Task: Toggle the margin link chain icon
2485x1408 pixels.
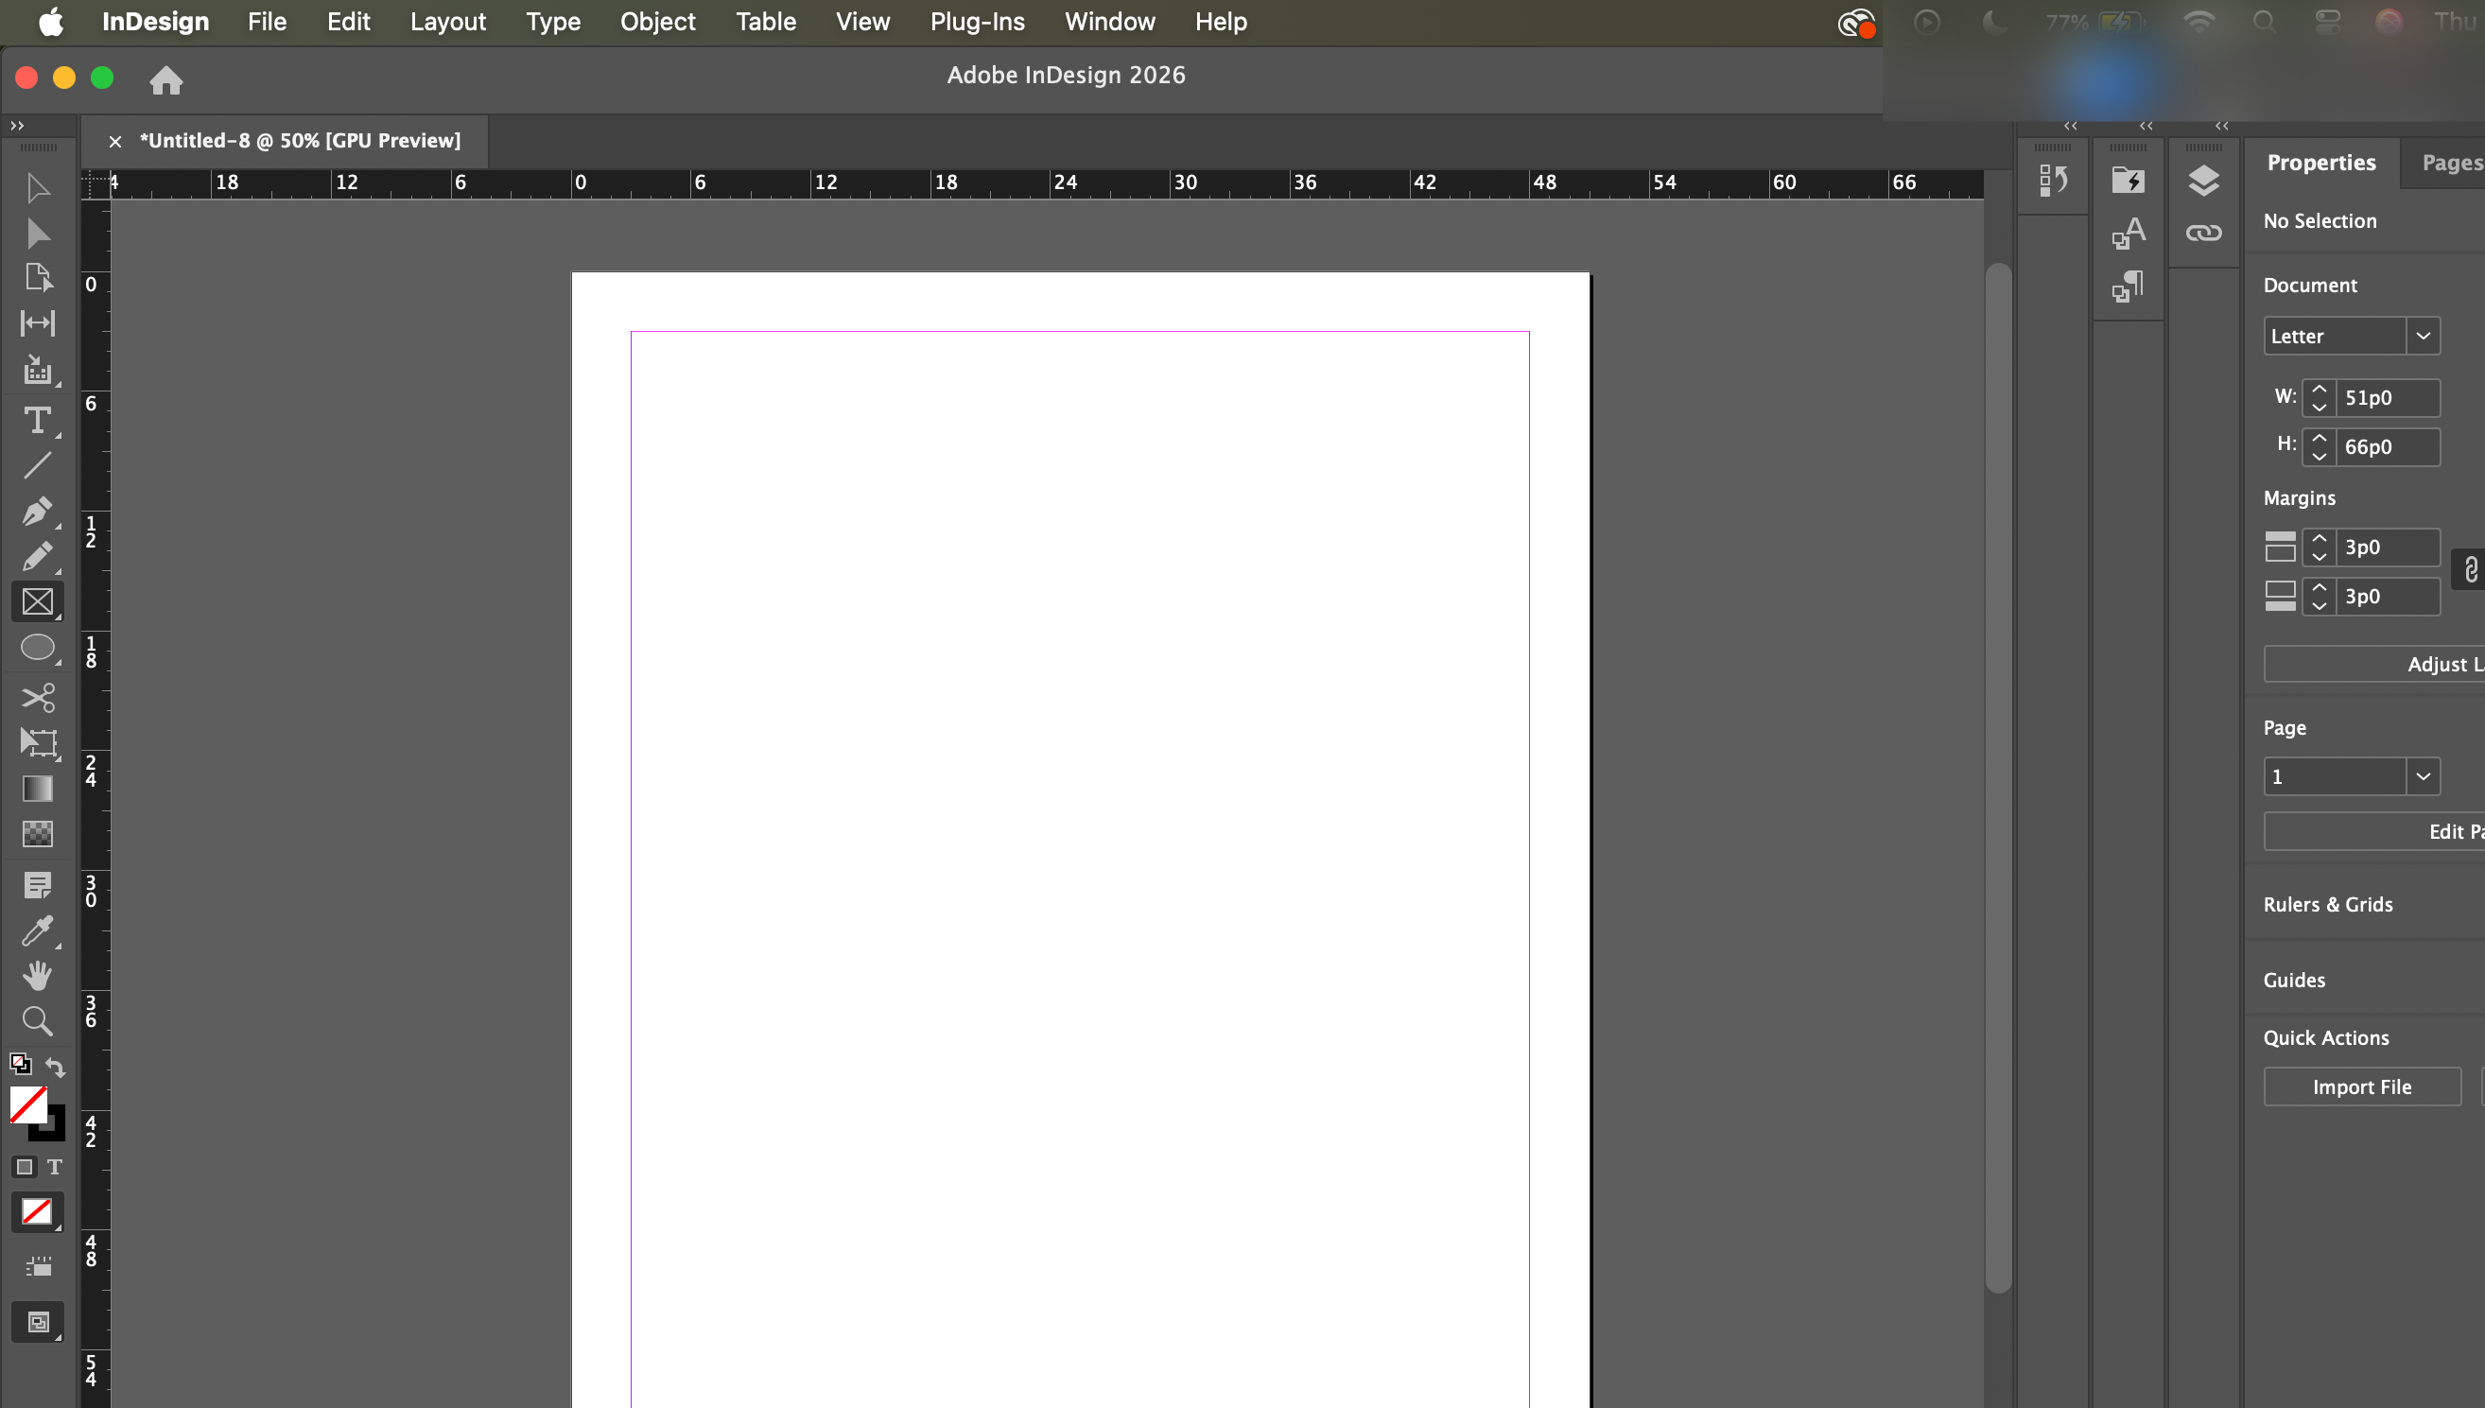Action: [2471, 570]
